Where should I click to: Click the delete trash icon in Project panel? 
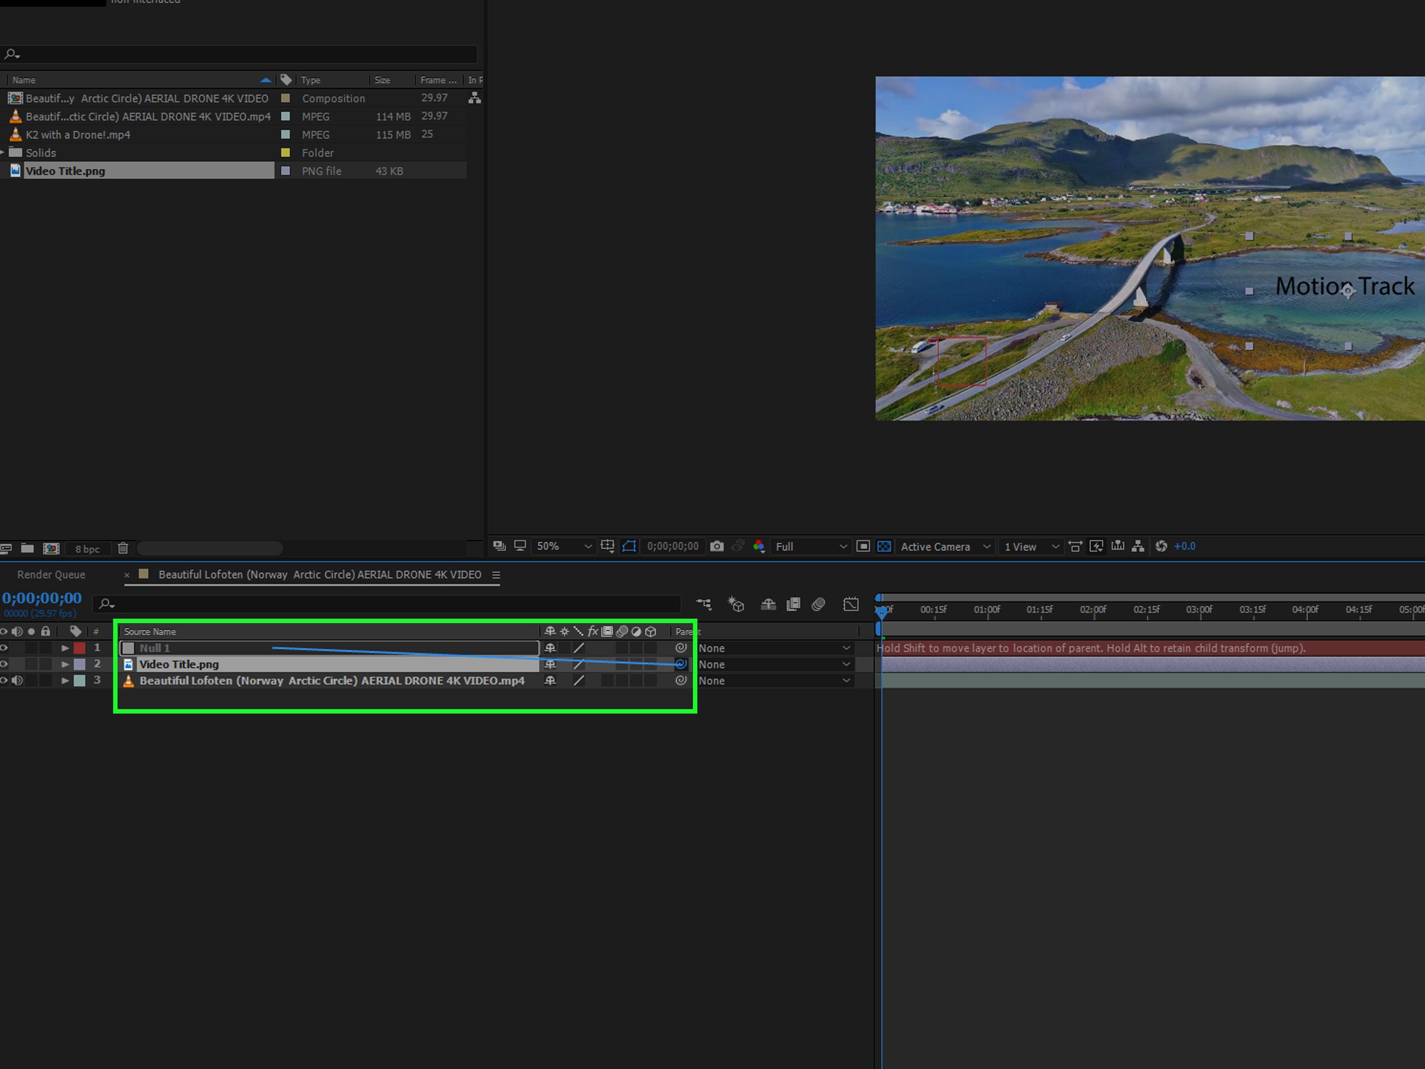[x=123, y=548]
